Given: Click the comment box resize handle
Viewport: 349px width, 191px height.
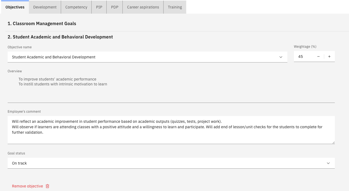Looking at the screenshot, I should pyautogui.click(x=333, y=142).
